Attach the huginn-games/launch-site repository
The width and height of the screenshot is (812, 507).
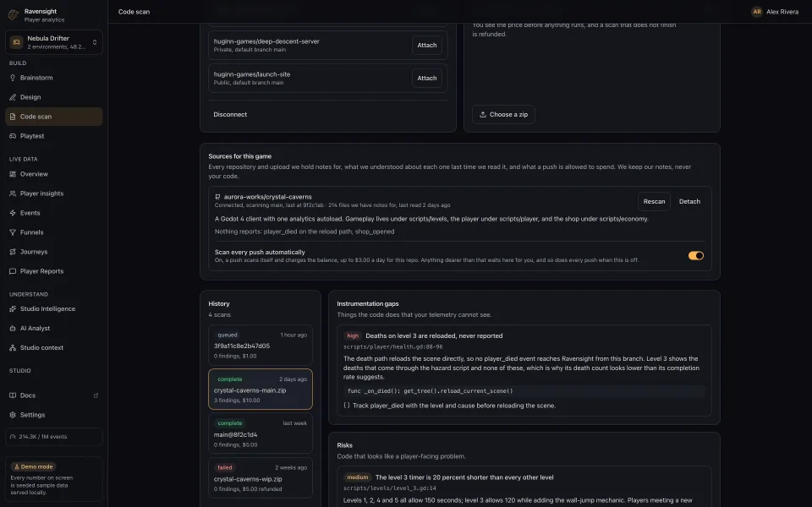click(x=426, y=78)
